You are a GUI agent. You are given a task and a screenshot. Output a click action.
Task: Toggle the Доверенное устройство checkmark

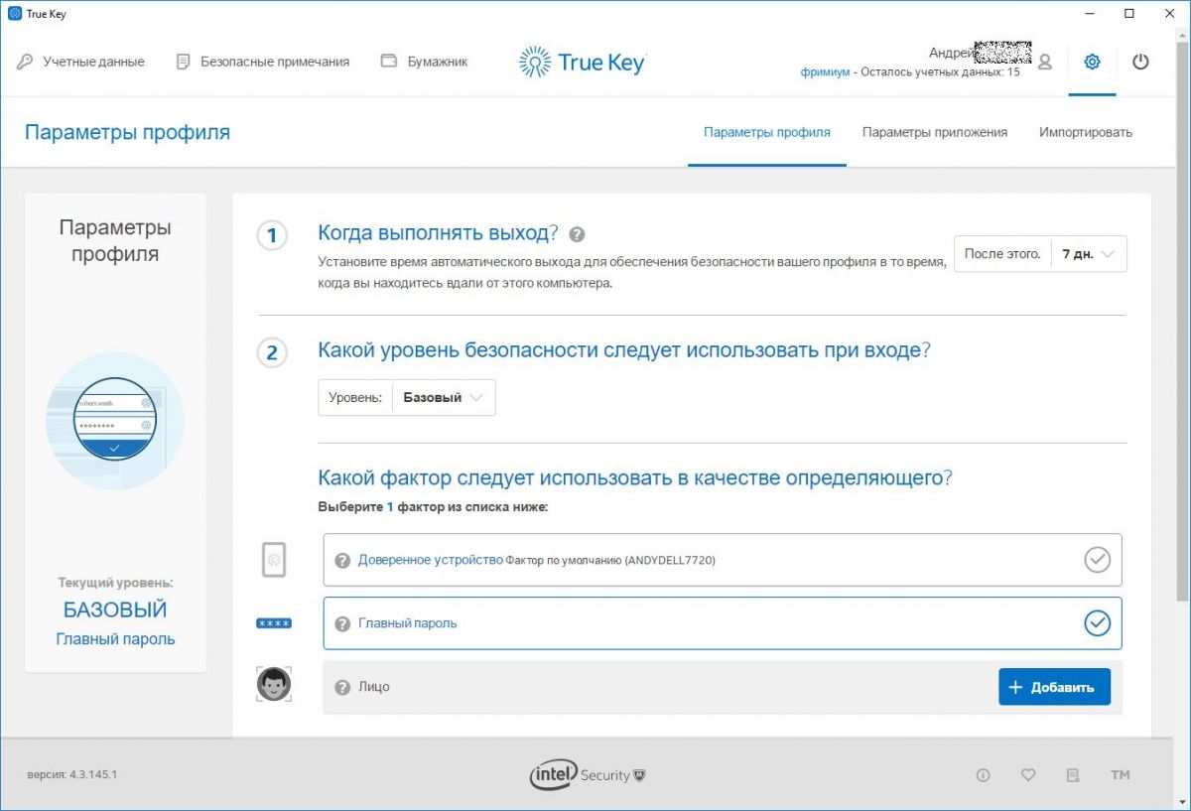1097,560
